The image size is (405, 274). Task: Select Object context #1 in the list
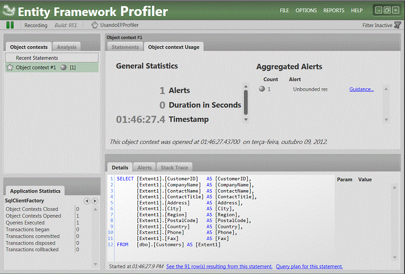52,67
